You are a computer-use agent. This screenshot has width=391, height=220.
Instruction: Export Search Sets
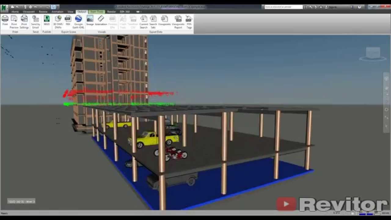pos(153,22)
